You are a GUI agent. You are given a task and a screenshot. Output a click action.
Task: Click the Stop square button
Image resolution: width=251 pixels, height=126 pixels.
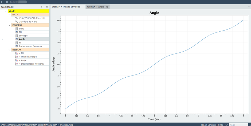pos(7,2)
